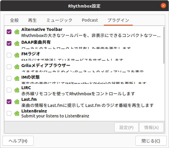The image size is (169, 148).
Task: Select the IMの状態 plugin name
Action: point(30,77)
